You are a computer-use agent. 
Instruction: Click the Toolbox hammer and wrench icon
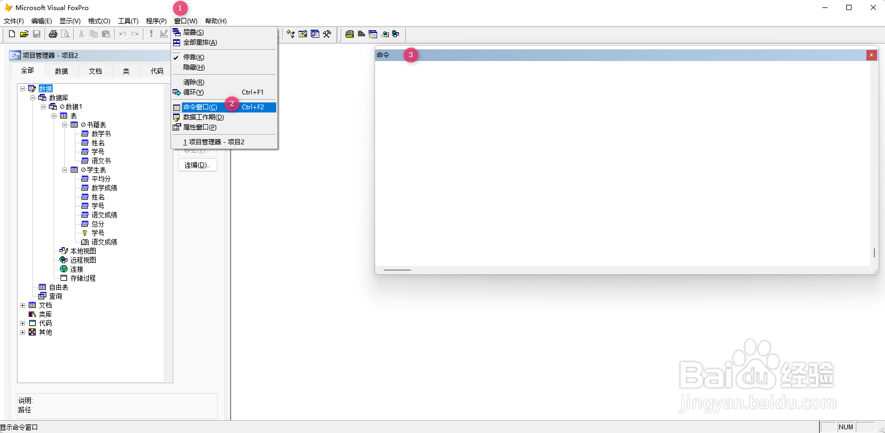(x=327, y=34)
